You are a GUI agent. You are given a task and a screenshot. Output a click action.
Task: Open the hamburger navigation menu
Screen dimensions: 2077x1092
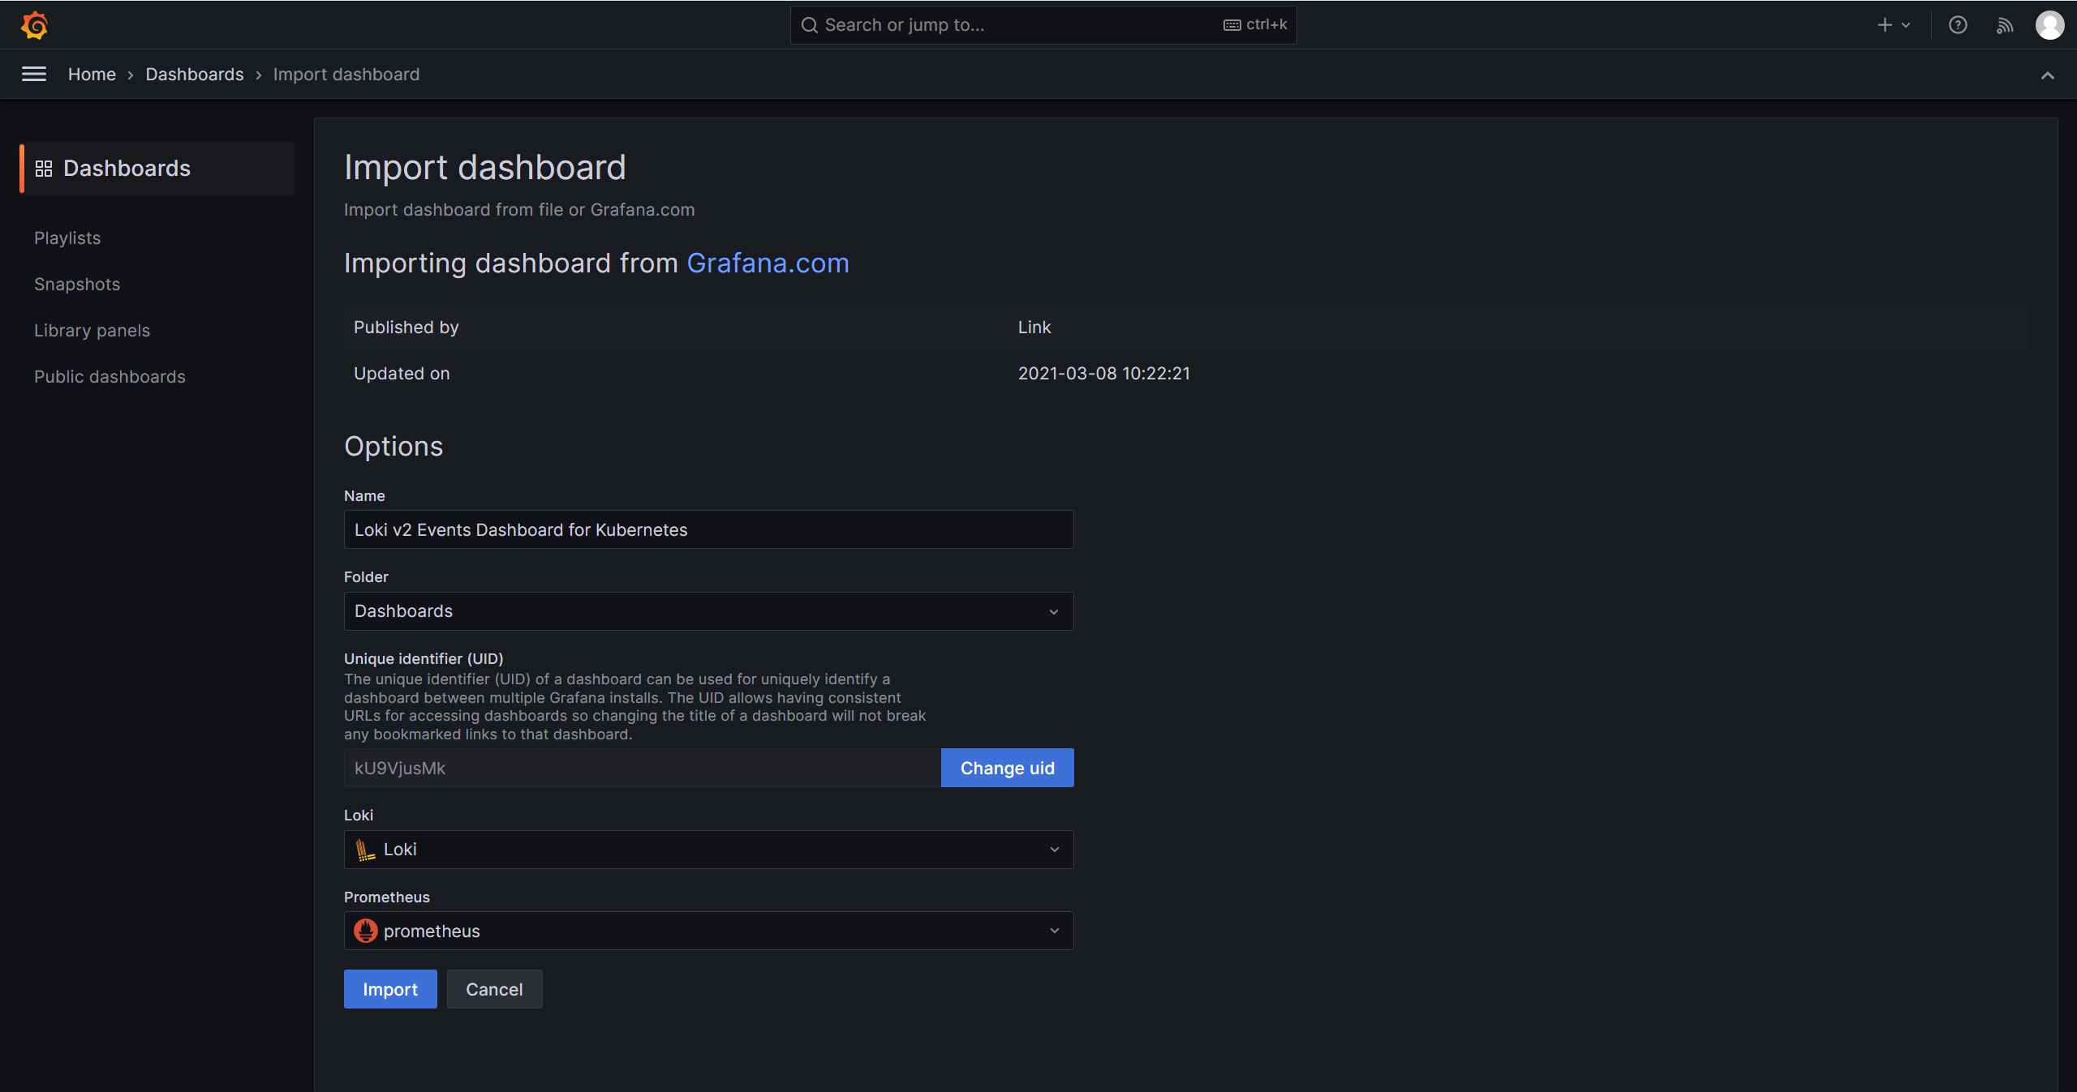34,75
